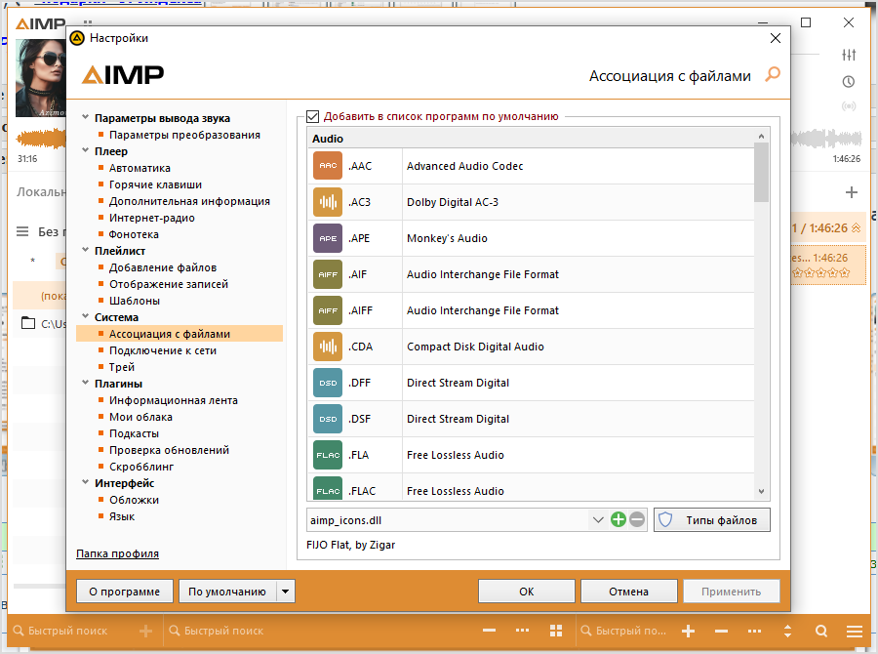Click the radio broadcast icon in main window
This screenshot has width=878, height=654.
coord(849,106)
